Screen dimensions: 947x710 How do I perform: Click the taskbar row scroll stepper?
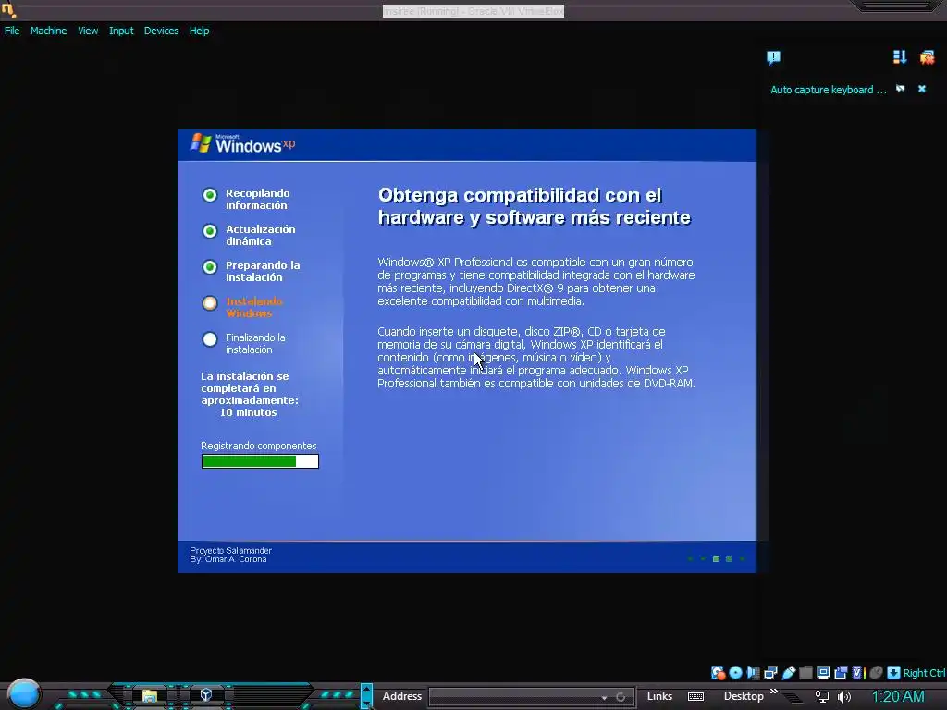tap(366, 696)
